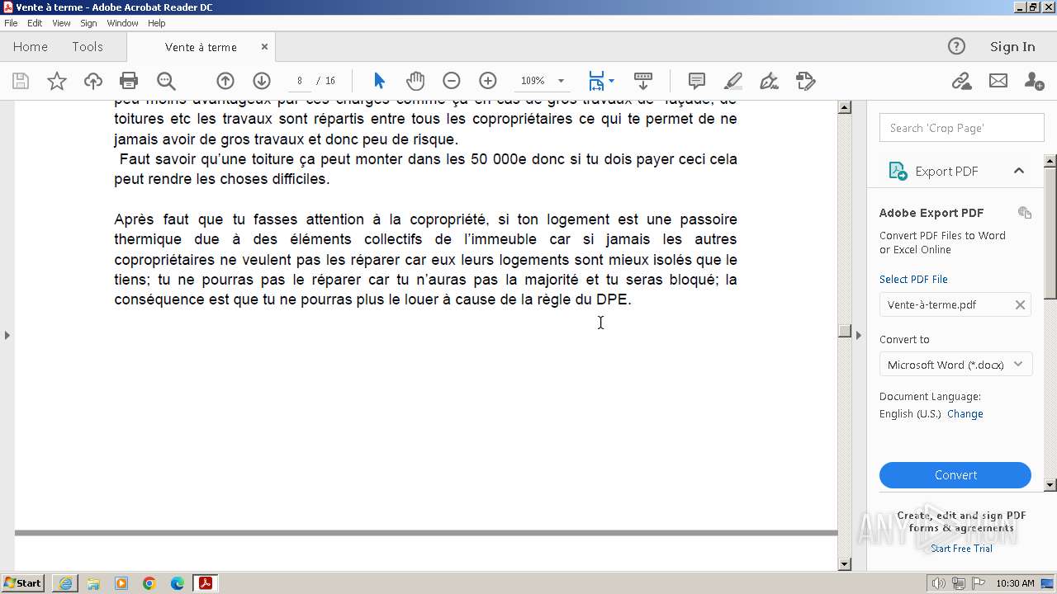Image resolution: width=1057 pixels, height=594 pixels.
Task: Select the Vente à terme document tab
Action: pos(201,47)
